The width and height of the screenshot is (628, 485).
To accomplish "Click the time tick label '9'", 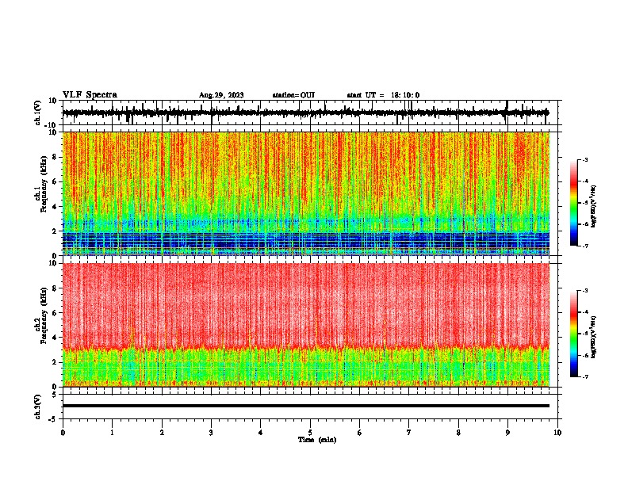I will (507, 433).
